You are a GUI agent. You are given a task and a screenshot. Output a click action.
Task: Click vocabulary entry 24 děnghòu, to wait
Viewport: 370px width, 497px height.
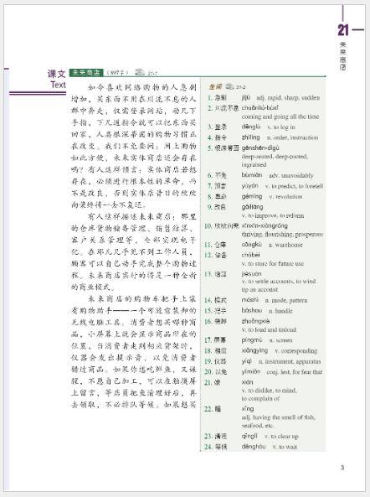pos(250,447)
